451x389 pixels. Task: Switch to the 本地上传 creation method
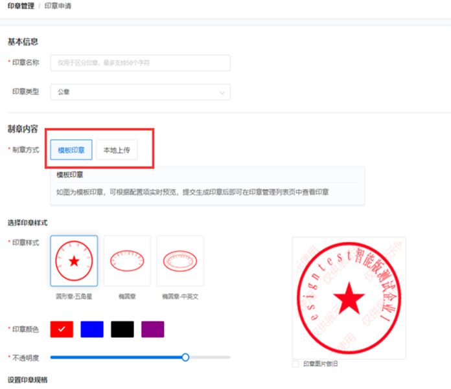(x=117, y=150)
